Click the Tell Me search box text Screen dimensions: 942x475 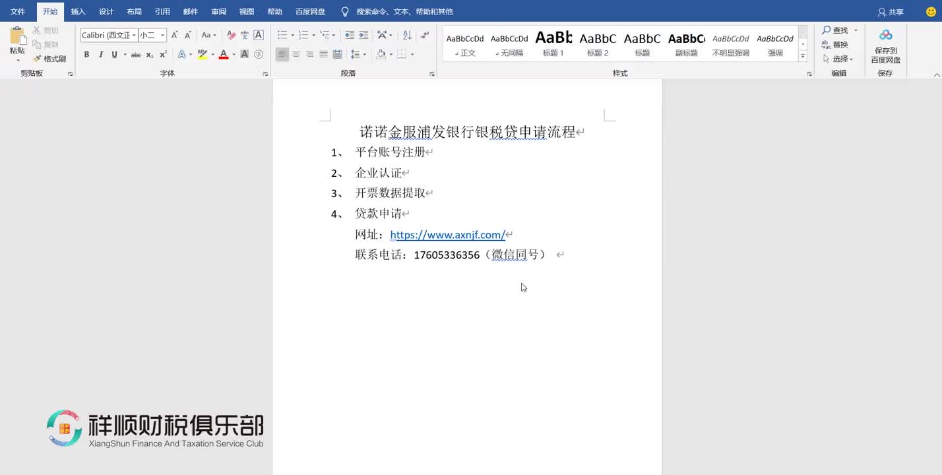tap(404, 12)
